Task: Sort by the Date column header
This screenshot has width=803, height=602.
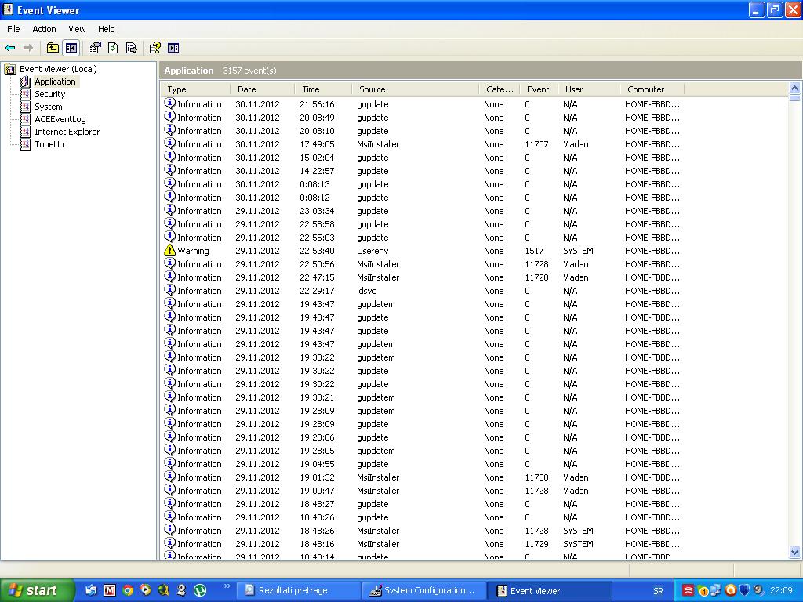Action: pyautogui.click(x=263, y=89)
